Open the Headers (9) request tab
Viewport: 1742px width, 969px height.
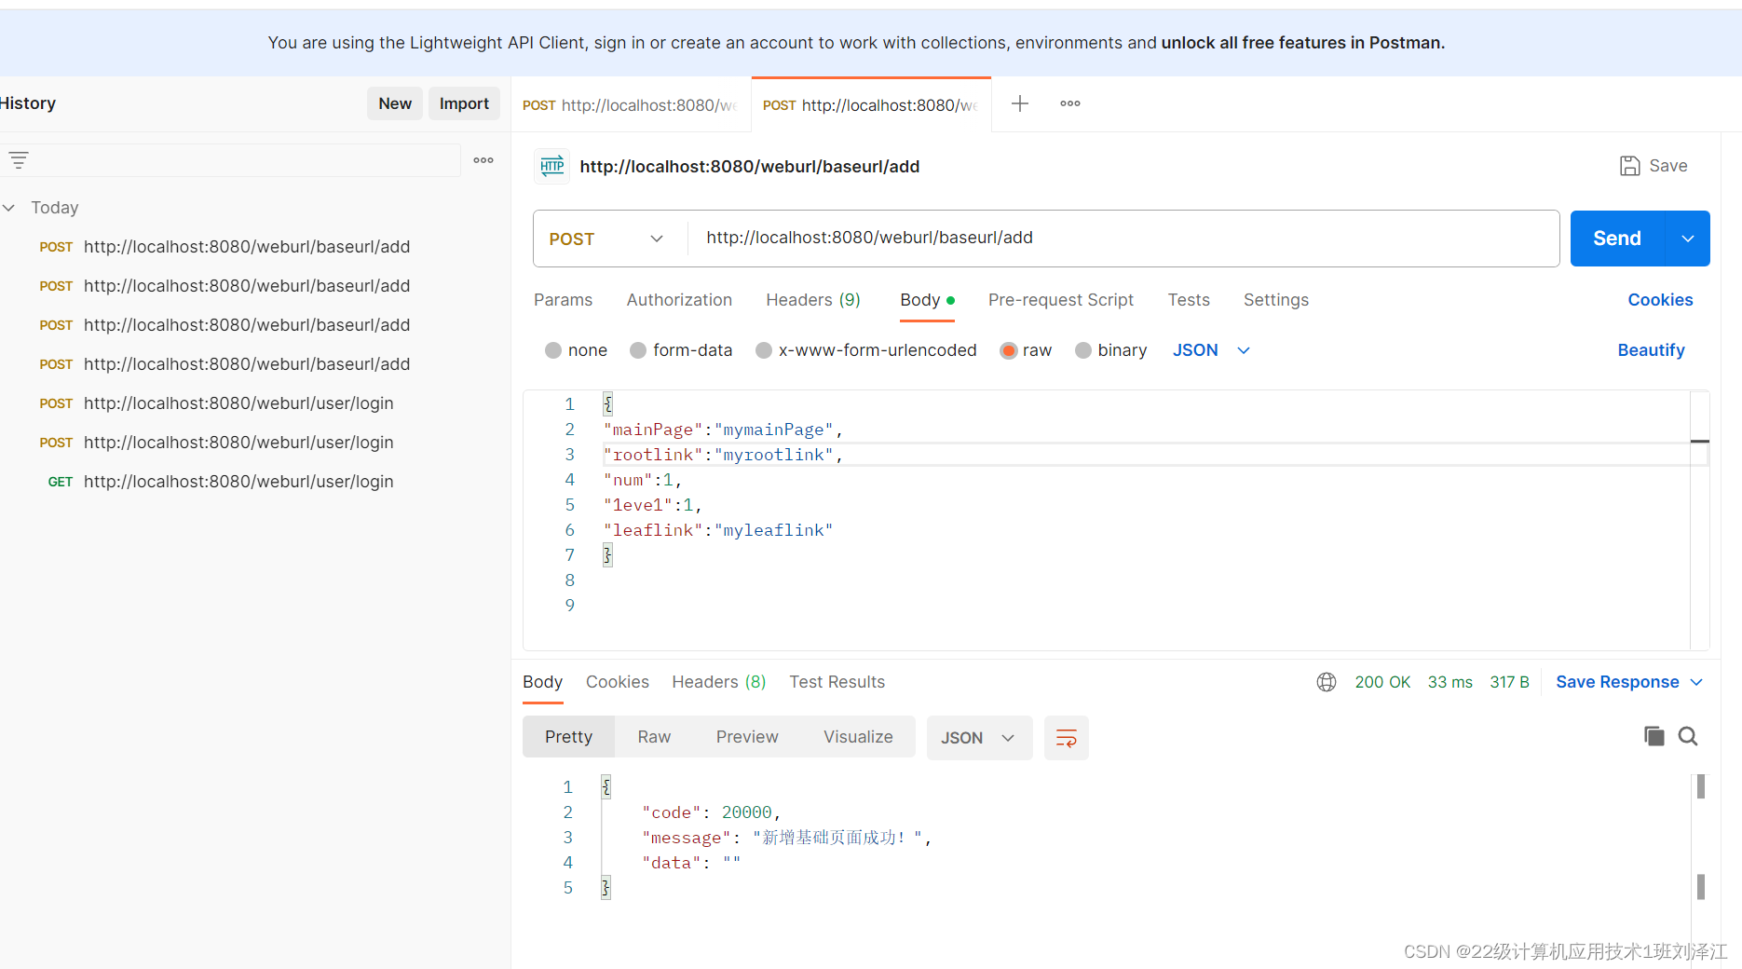click(x=813, y=300)
